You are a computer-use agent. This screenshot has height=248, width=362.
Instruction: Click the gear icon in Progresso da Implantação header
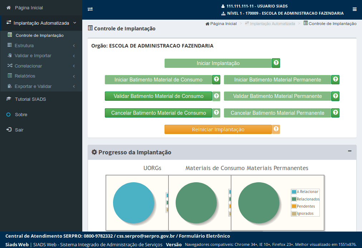(94, 152)
